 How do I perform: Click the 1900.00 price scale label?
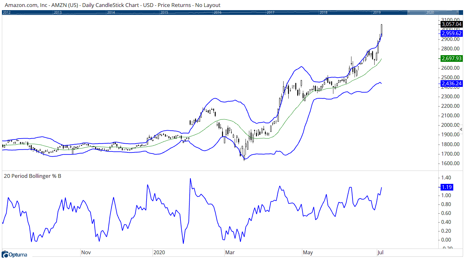(x=450, y=134)
